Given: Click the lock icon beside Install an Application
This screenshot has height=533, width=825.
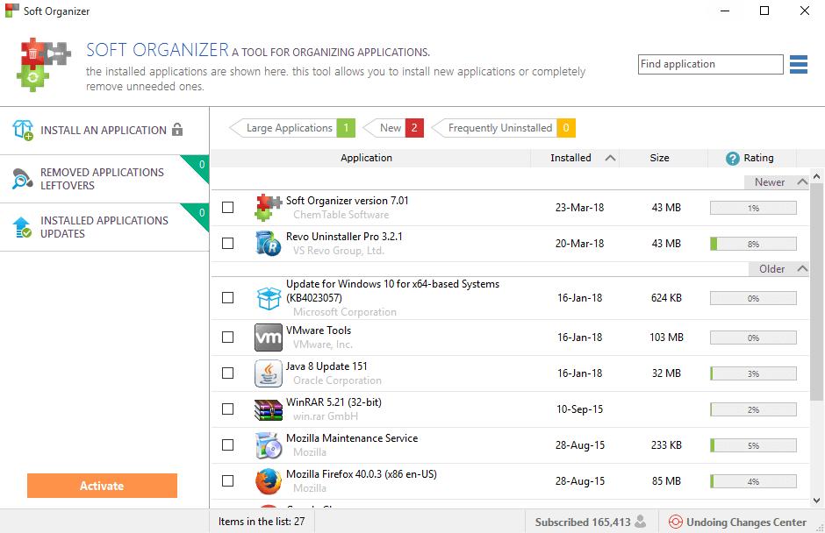Looking at the screenshot, I should tap(177, 130).
